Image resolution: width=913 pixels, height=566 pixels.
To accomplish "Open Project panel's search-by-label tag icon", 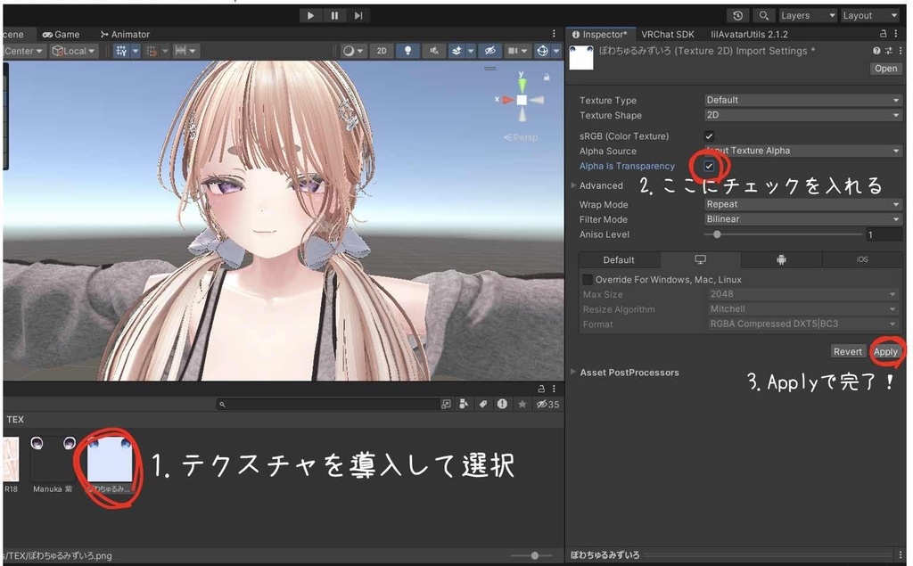I will click(482, 404).
